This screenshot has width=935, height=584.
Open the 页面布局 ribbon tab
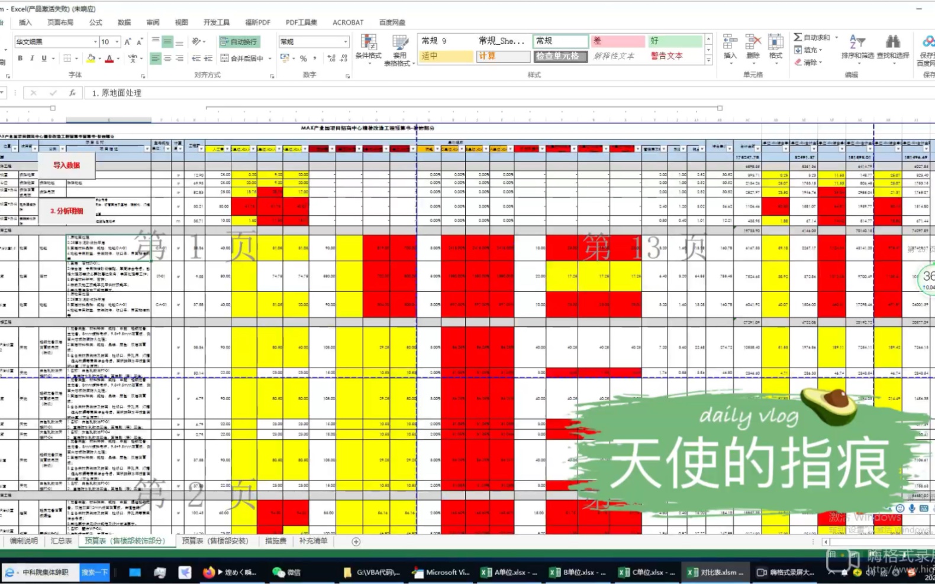click(60, 22)
